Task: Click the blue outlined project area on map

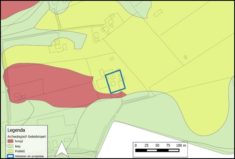Action: (115, 82)
